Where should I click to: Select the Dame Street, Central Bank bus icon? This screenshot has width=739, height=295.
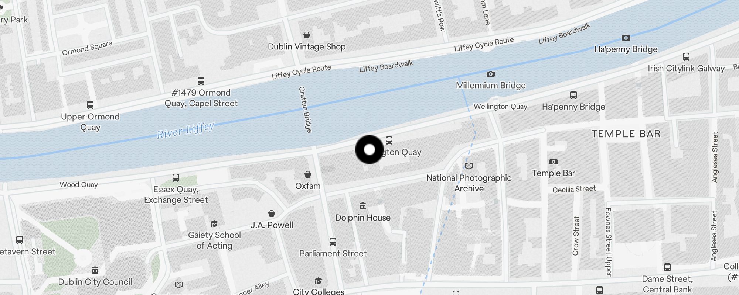click(x=667, y=267)
